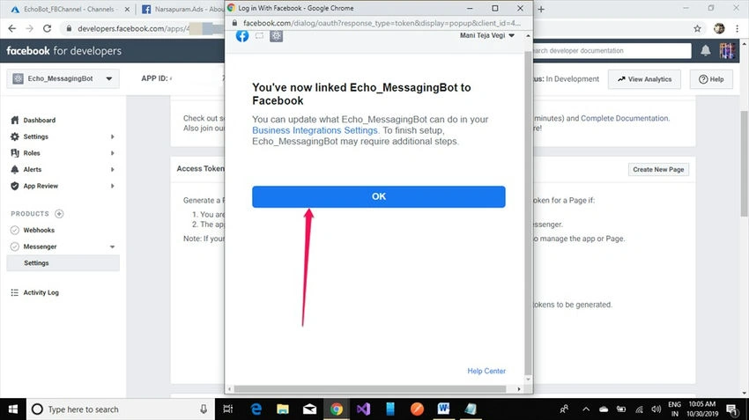Click the Settings gear icon in sidebar
Screen dimensions: 749x420
pyautogui.click(x=15, y=136)
